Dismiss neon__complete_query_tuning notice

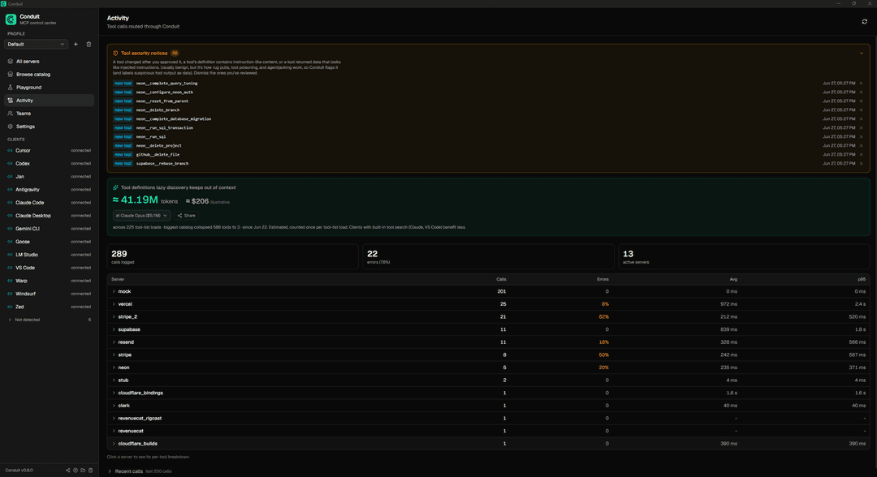[862, 84]
